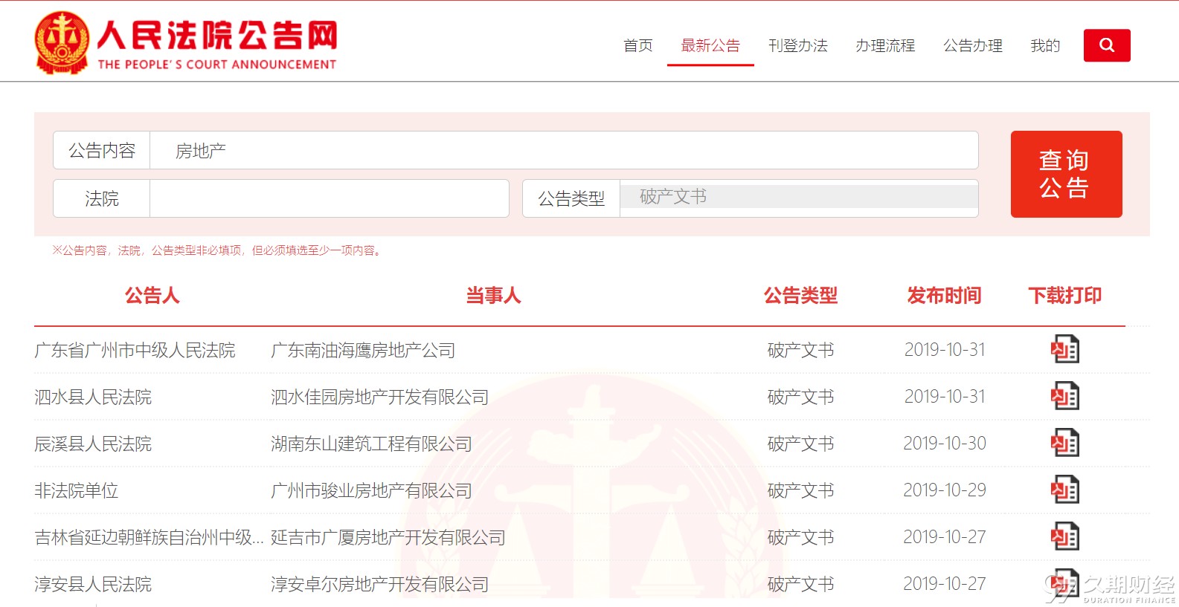Click the 公告类型 column header
This screenshot has width=1179, height=607.
click(x=800, y=296)
